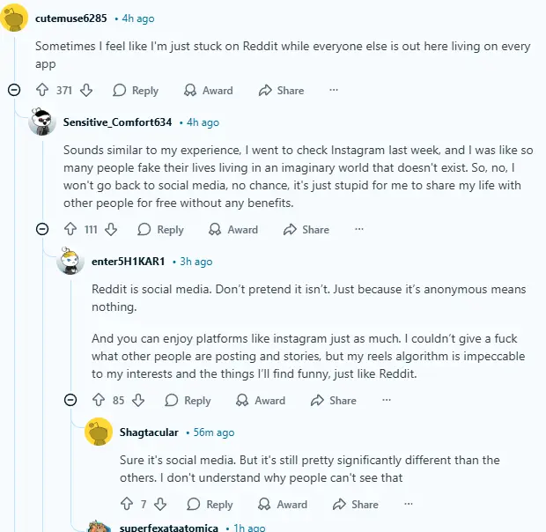
Task: Upvote Shagtacular's comment
Action: [127, 504]
